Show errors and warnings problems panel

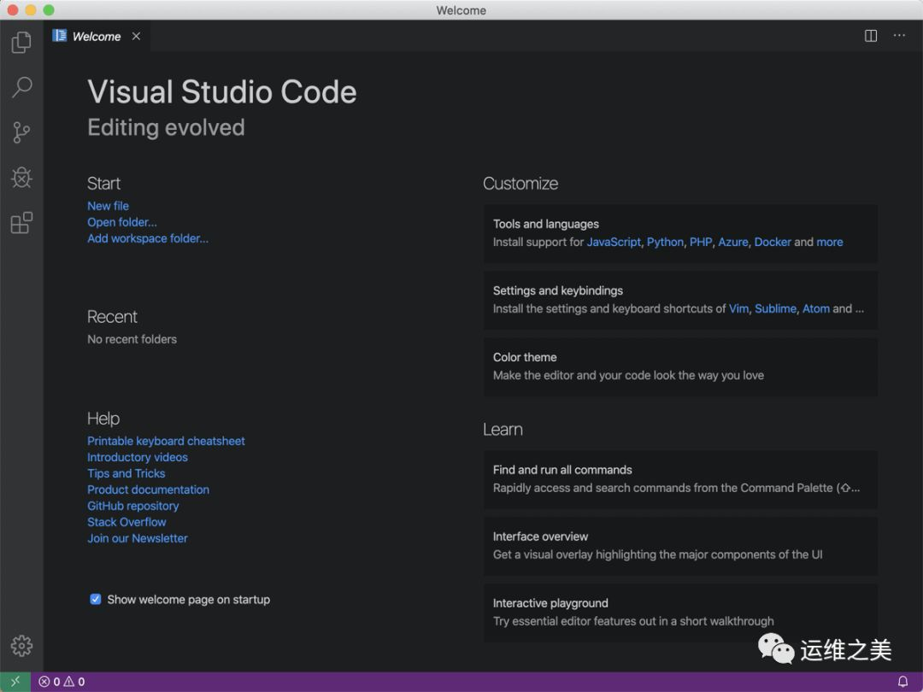62,682
